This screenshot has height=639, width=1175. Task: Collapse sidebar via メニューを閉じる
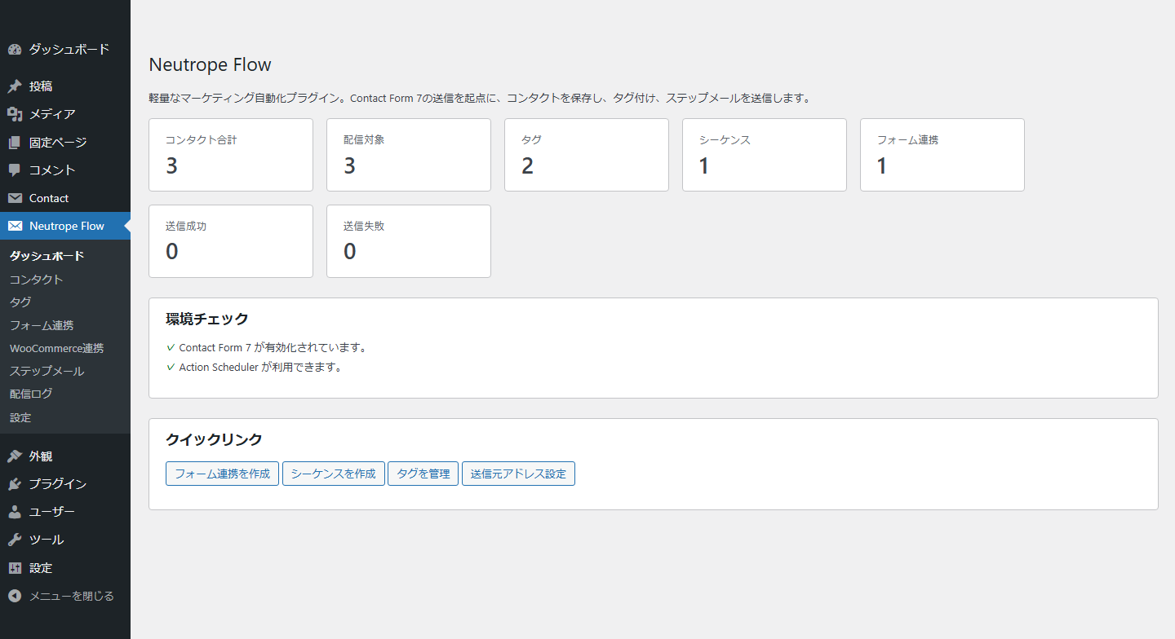click(65, 596)
